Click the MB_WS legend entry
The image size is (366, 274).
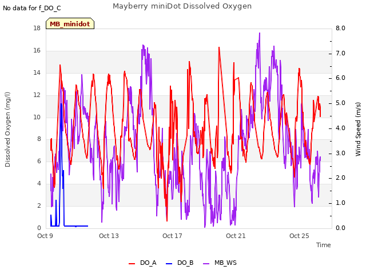coord(220,263)
